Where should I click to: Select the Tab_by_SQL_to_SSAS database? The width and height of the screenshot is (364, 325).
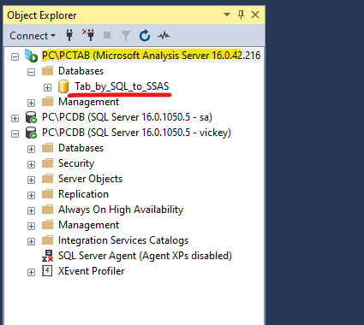click(122, 86)
